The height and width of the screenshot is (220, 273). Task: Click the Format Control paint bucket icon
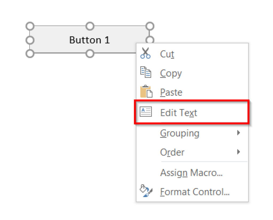click(146, 191)
